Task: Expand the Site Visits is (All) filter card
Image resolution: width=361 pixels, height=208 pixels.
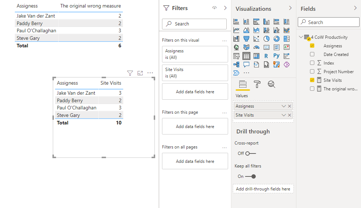Action: coord(195,73)
